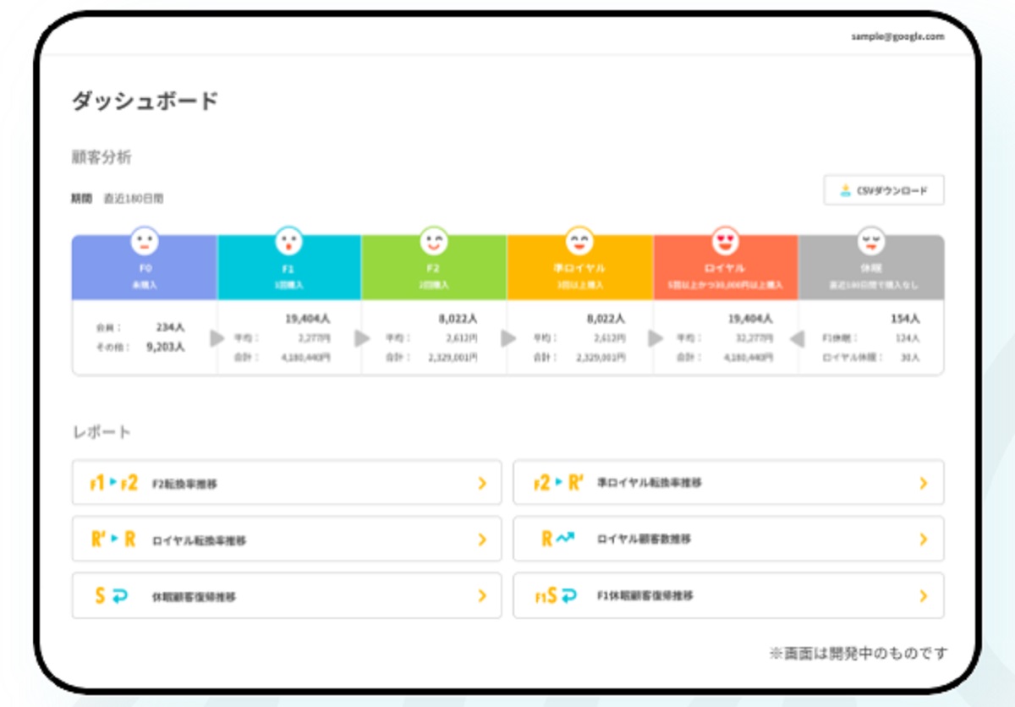Open F1休眠顧客復帰推移 via its chevron

[924, 596]
